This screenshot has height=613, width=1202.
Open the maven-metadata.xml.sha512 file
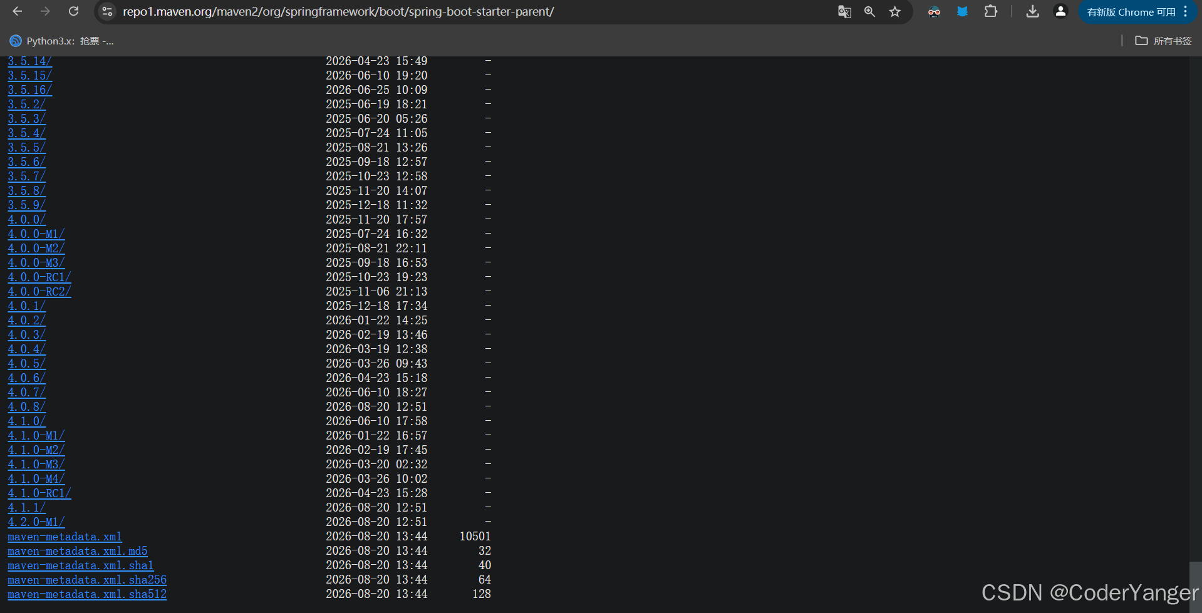coord(87,594)
